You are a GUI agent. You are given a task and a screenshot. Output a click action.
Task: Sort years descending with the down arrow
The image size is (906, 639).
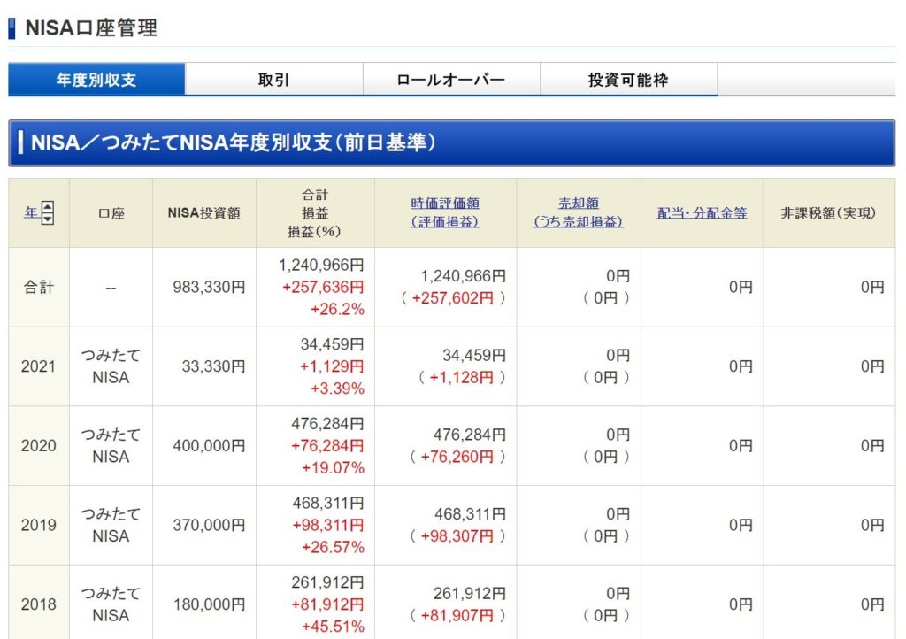48,218
